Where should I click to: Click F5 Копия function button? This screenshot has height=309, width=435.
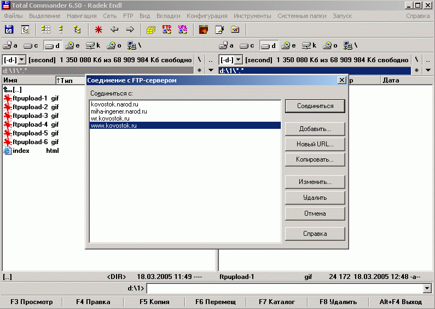point(154,302)
